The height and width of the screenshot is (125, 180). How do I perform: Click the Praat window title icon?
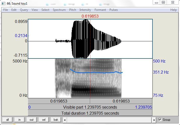point(3,4)
